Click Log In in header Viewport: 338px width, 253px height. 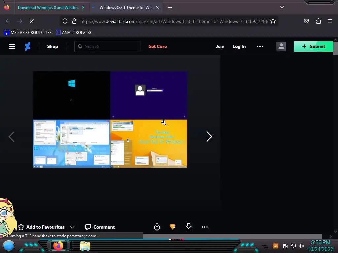pos(239,46)
